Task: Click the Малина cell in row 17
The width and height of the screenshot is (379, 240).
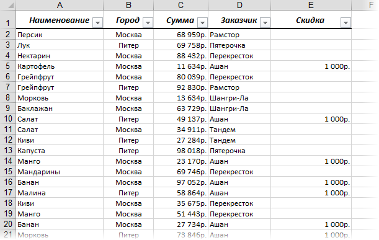Action: (60, 193)
